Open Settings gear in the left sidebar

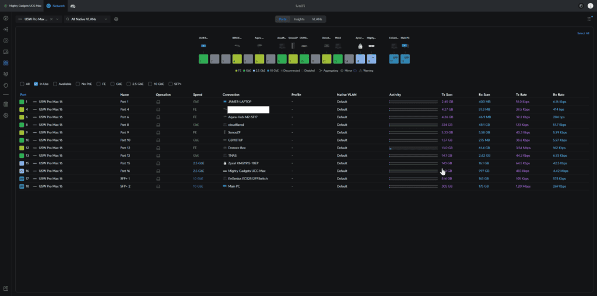6,115
